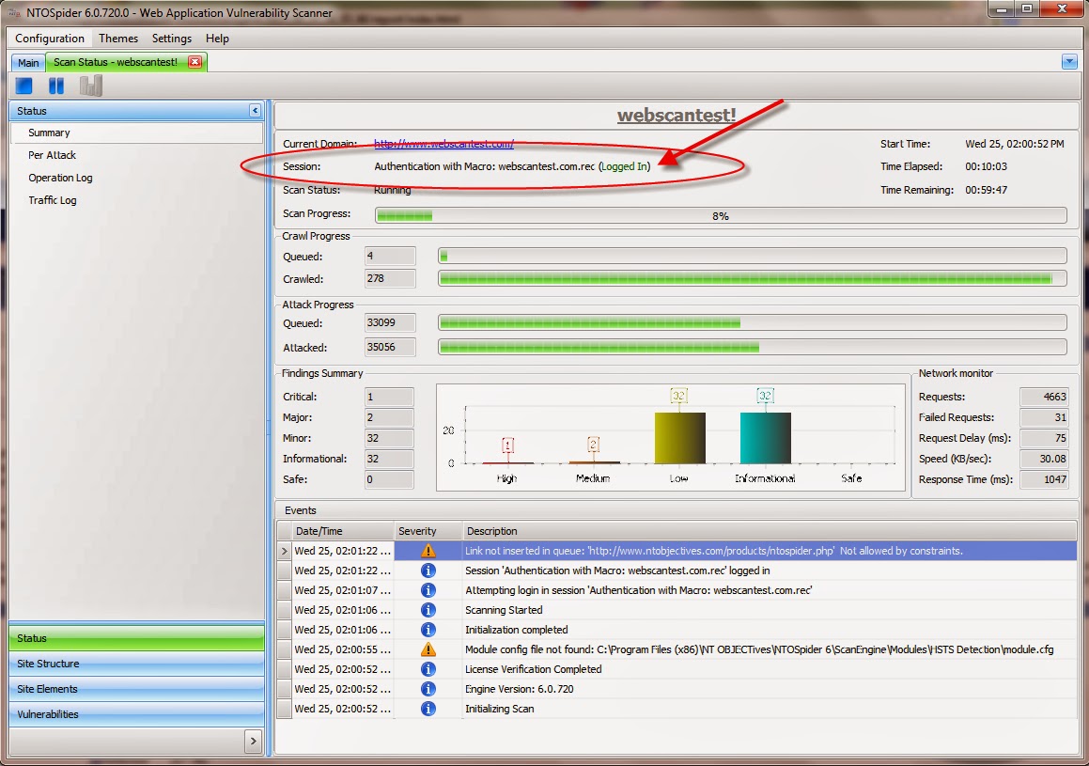Click warning icon on link not inserted event

coord(428,551)
